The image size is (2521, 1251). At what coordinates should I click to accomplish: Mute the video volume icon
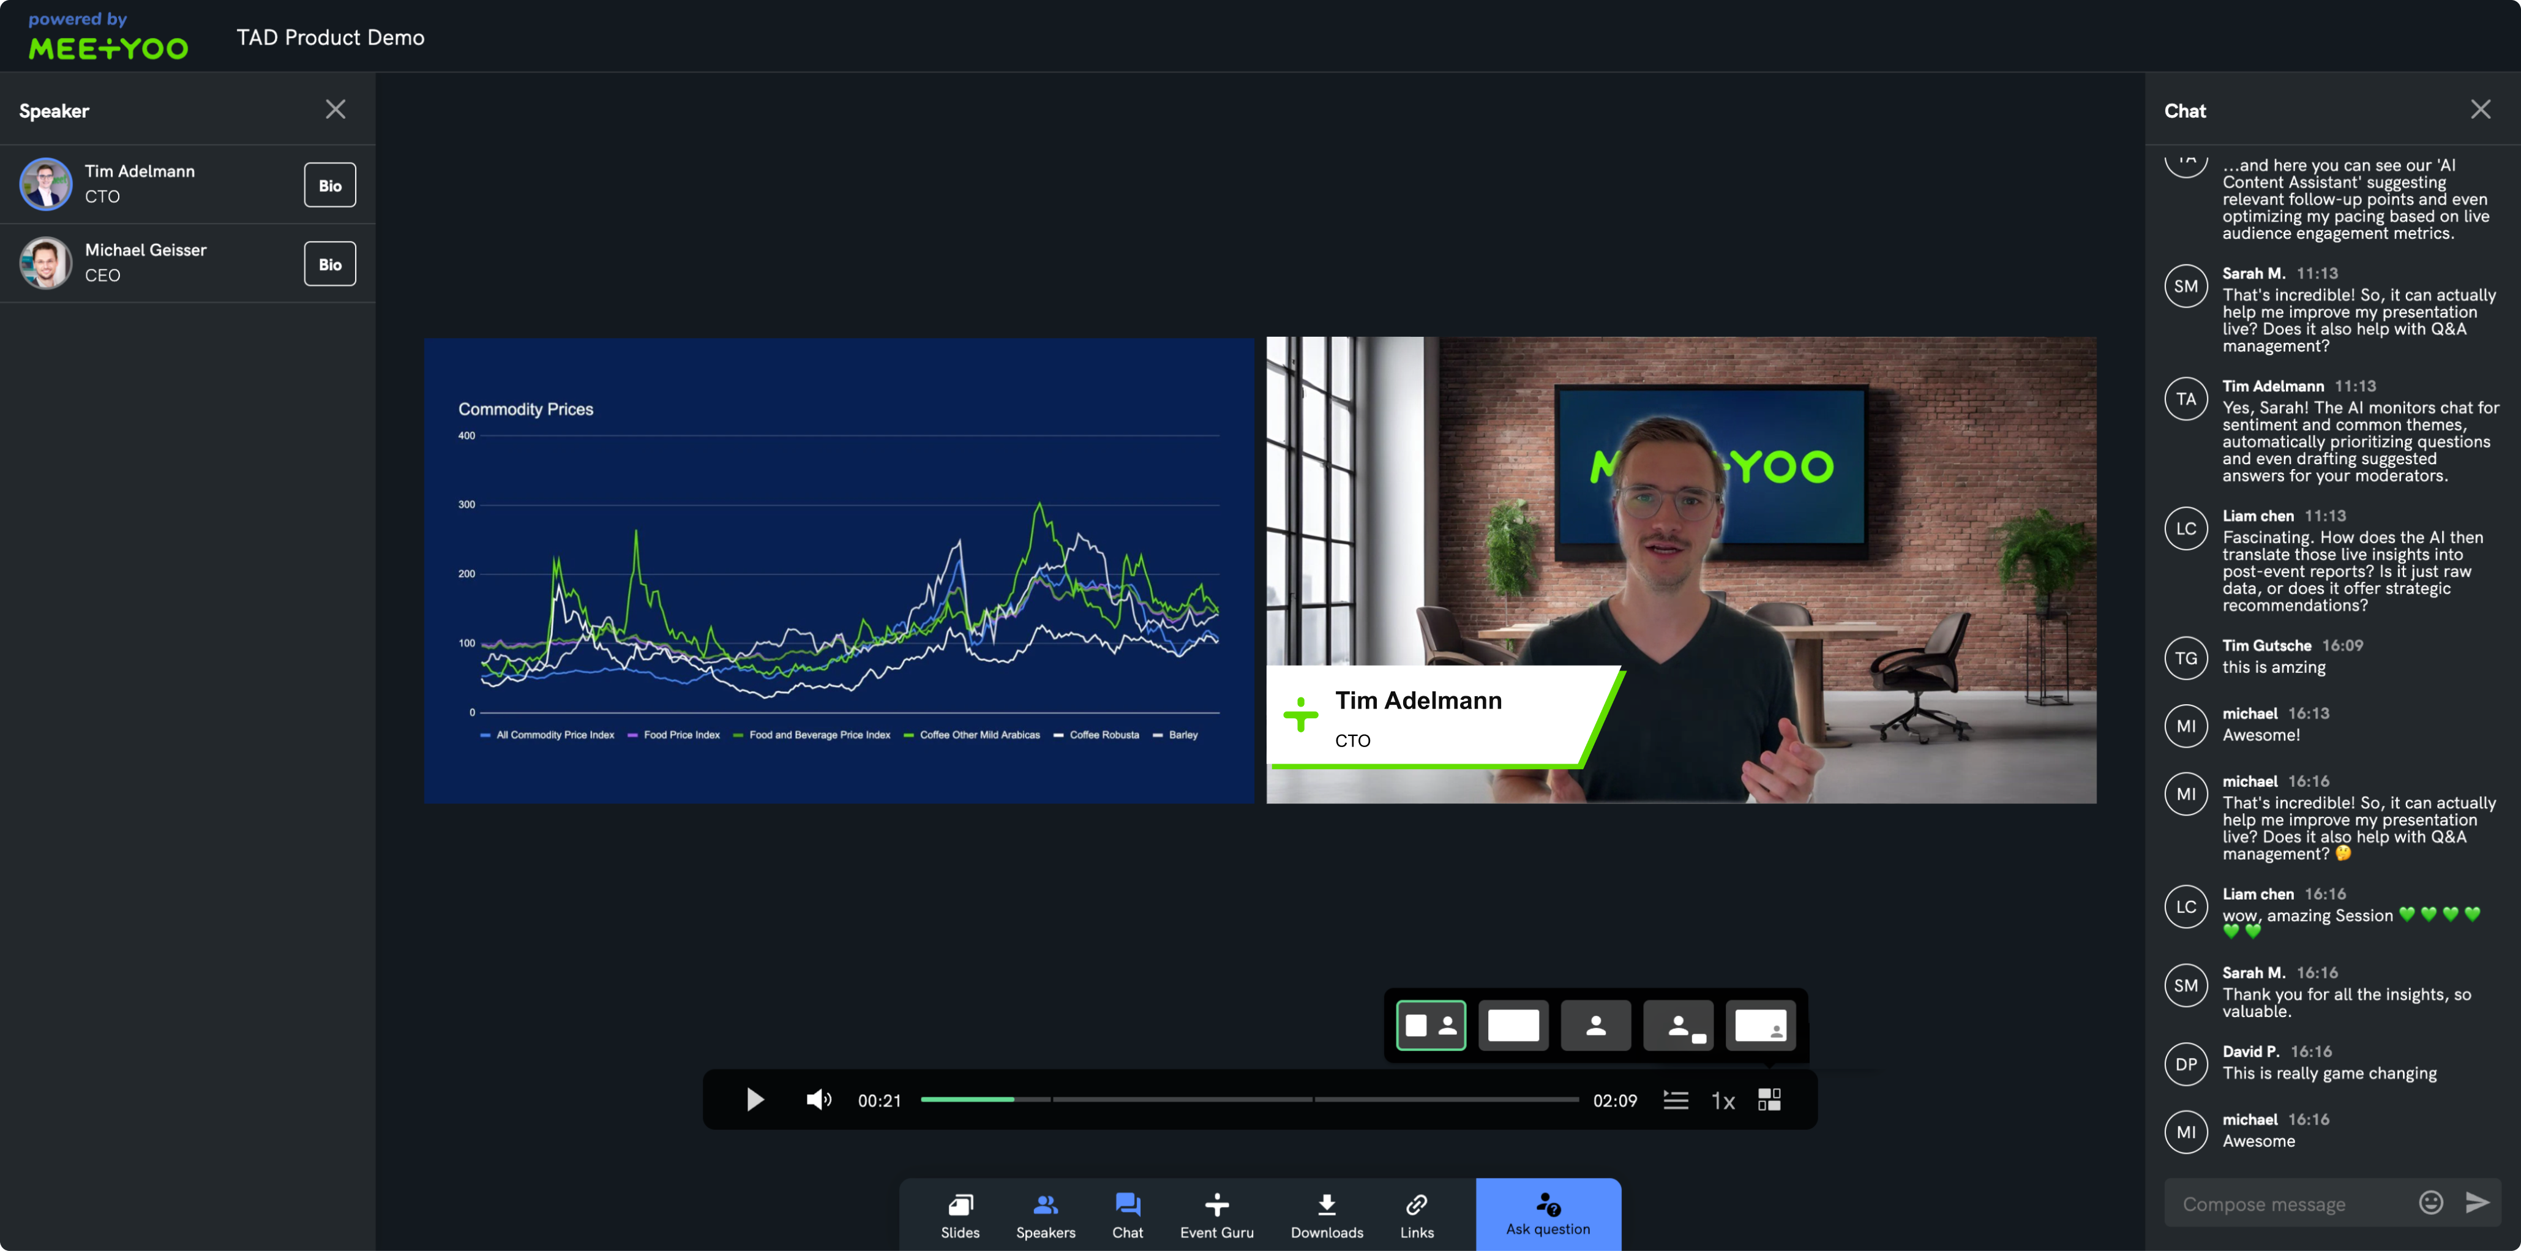coord(818,1099)
